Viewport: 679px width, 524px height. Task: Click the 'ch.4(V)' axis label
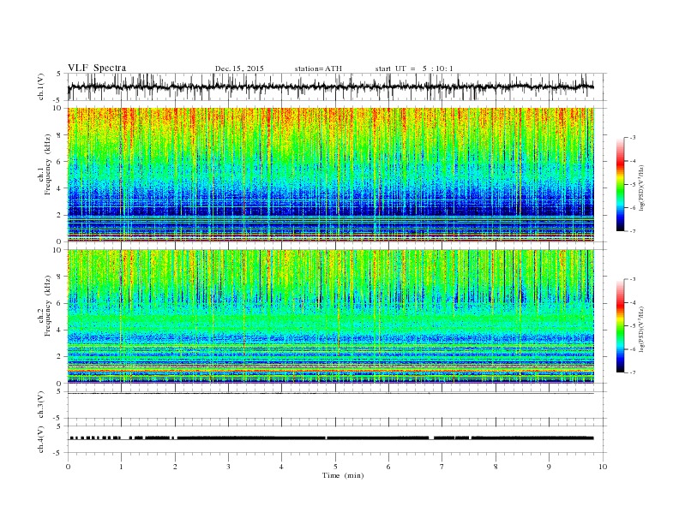[x=41, y=439]
